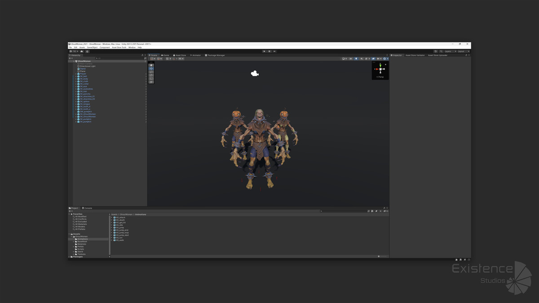Open the Asset Store Tools menu

pos(119,47)
